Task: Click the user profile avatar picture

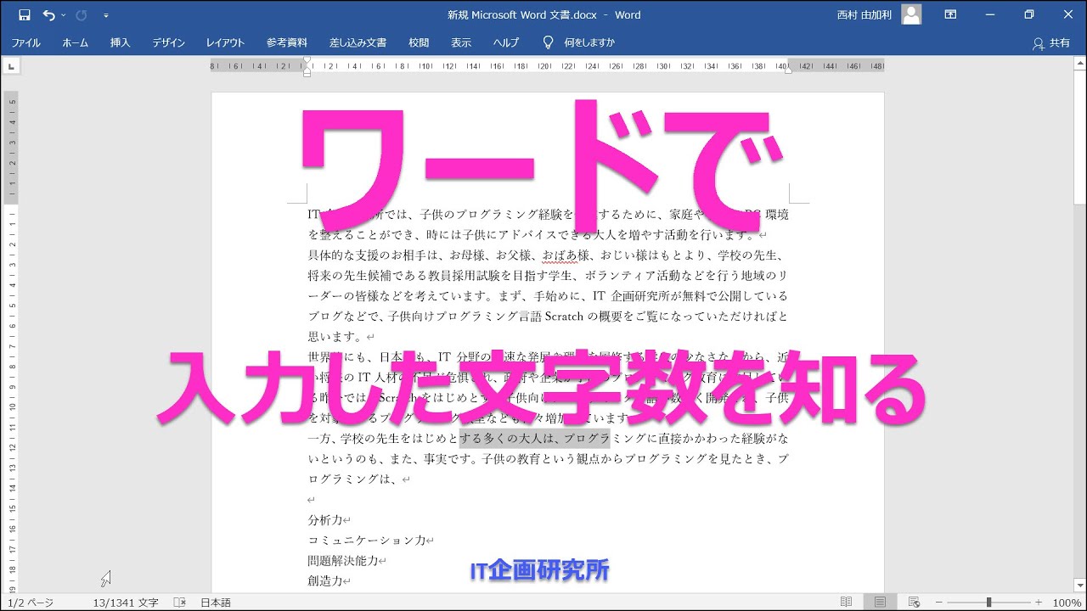Action: pyautogui.click(x=911, y=14)
